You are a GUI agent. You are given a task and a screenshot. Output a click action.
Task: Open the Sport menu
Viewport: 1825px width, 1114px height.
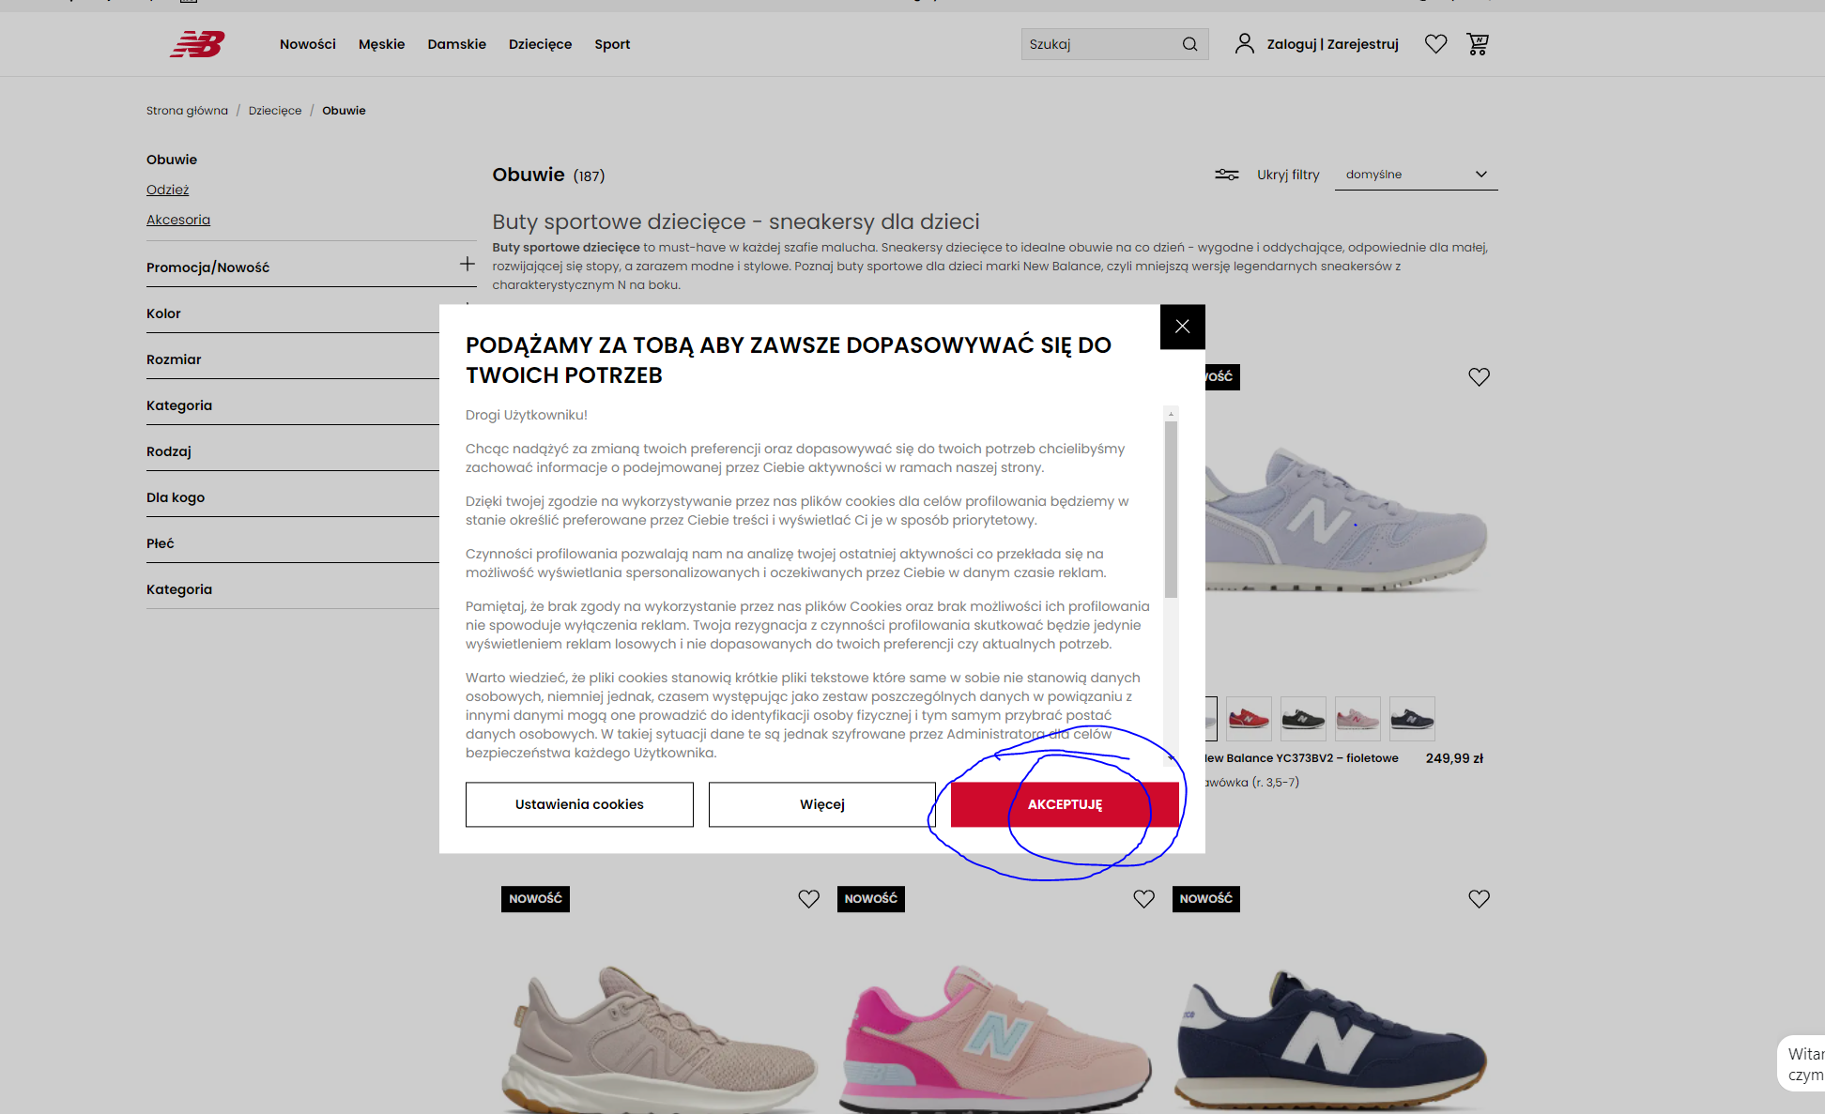612,44
